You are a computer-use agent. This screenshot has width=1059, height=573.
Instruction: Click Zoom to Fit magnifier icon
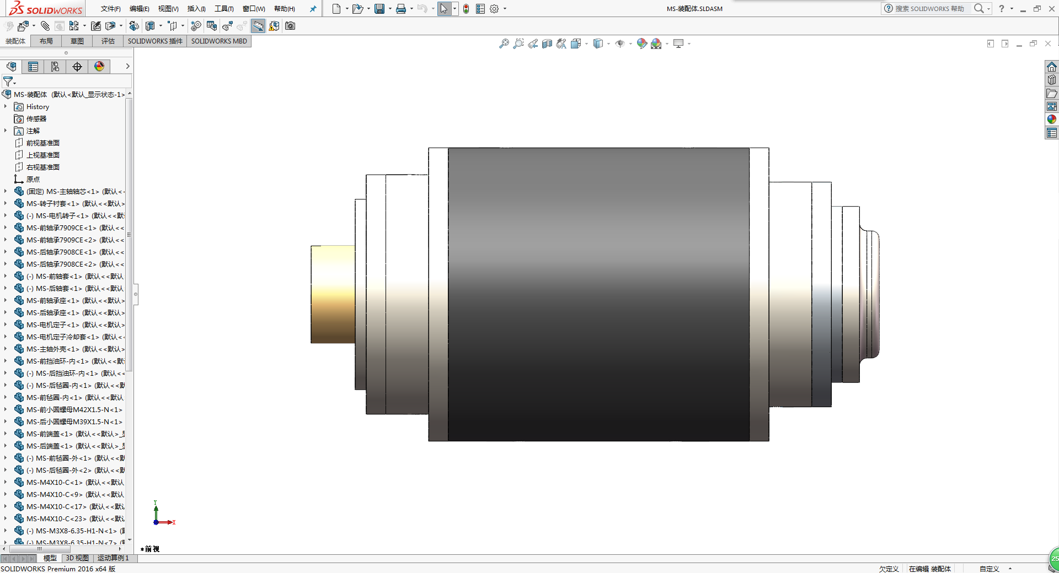click(x=504, y=44)
